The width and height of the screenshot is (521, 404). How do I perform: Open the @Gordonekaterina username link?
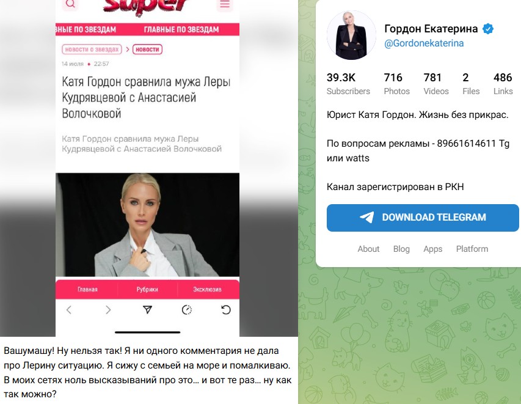click(x=424, y=43)
